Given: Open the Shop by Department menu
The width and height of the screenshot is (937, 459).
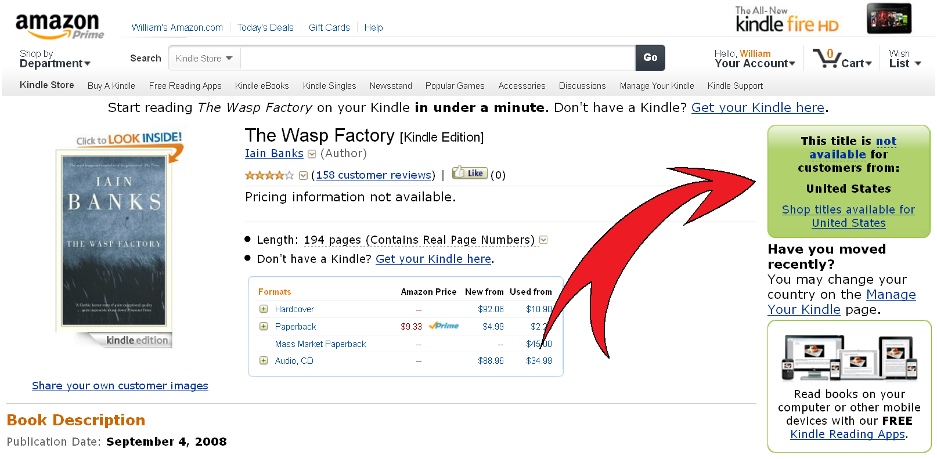Looking at the screenshot, I should (55, 59).
